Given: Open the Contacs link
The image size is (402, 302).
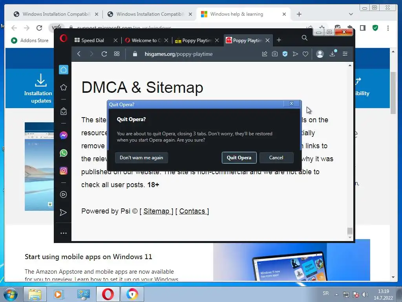Looking at the screenshot, I should (x=192, y=211).
